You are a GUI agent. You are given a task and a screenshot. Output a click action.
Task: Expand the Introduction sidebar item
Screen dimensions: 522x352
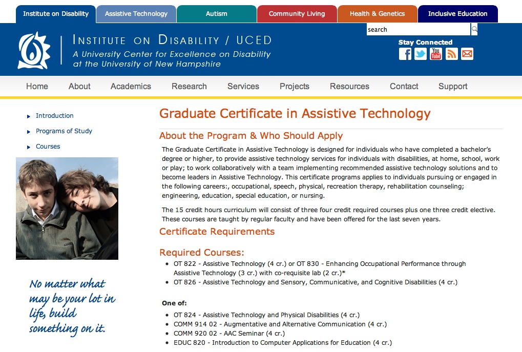tap(54, 116)
